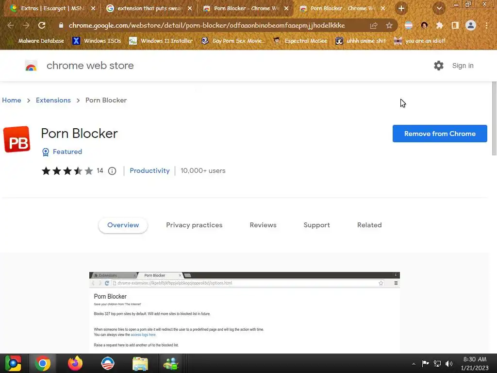This screenshot has height=373, width=497.
Task: Open the Extensions puzzle piece icon
Action: click(440, 25)
